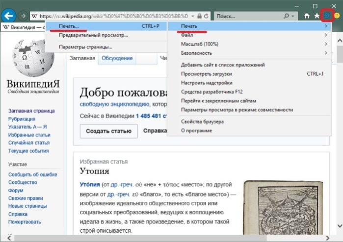
Task: Click Указатель А — Я link
Action: [27, 127]
